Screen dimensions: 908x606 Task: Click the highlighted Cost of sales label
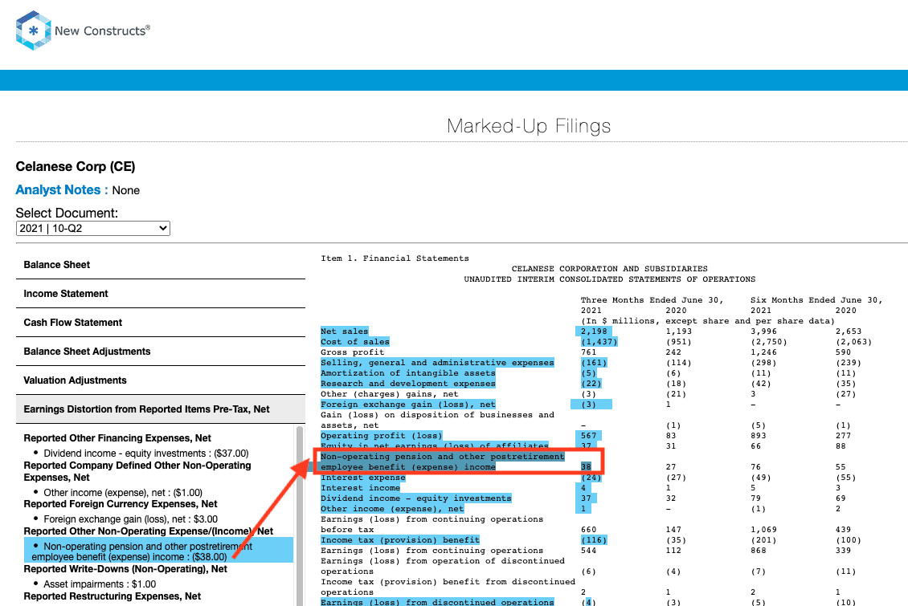[355, 342]
